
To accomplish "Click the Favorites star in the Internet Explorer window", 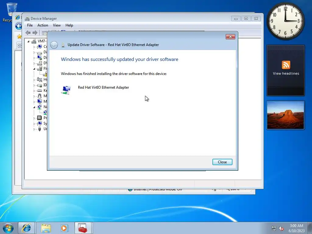I will pyautogui.click(x=19, y=37).
